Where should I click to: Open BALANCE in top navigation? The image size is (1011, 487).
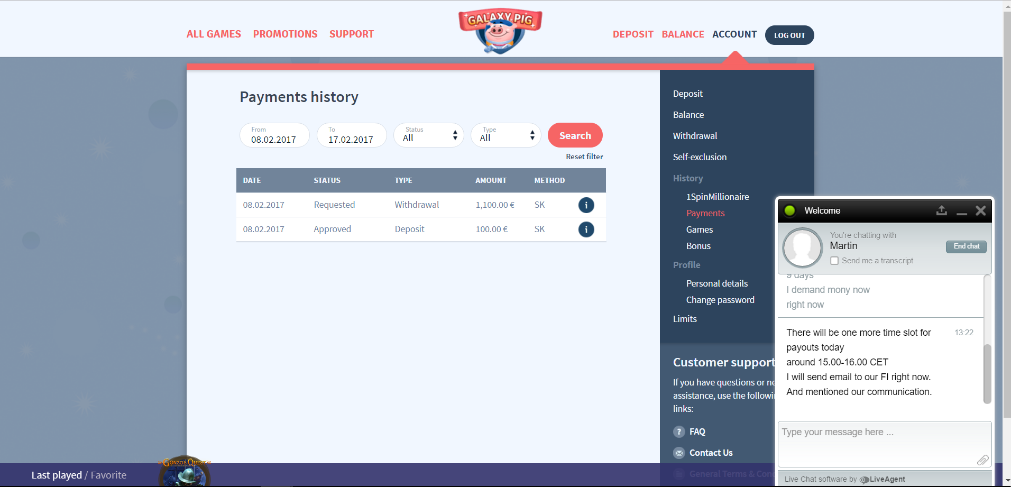pyautogui.click(x=683, y=34)
